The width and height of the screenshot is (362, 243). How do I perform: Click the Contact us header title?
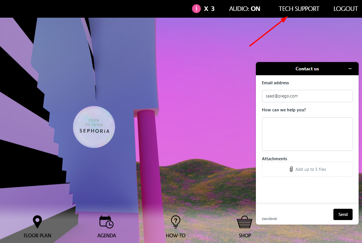(x=307, y=69)
